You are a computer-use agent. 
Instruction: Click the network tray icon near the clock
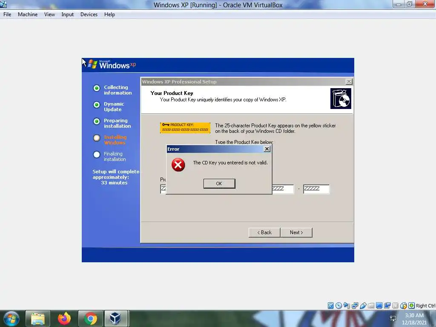pos(393,318)
